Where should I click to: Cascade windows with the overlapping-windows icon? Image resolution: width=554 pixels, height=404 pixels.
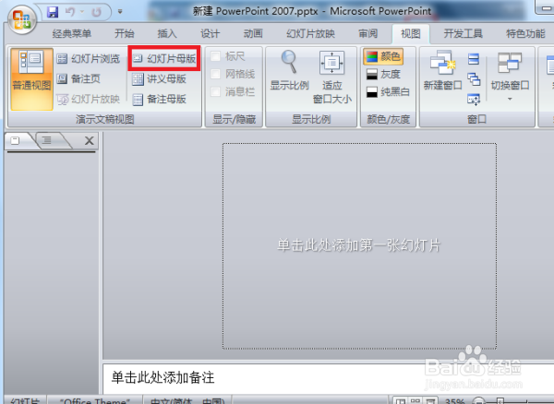474,79
